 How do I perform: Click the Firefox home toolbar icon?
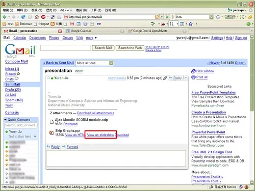tap(37, 17)
